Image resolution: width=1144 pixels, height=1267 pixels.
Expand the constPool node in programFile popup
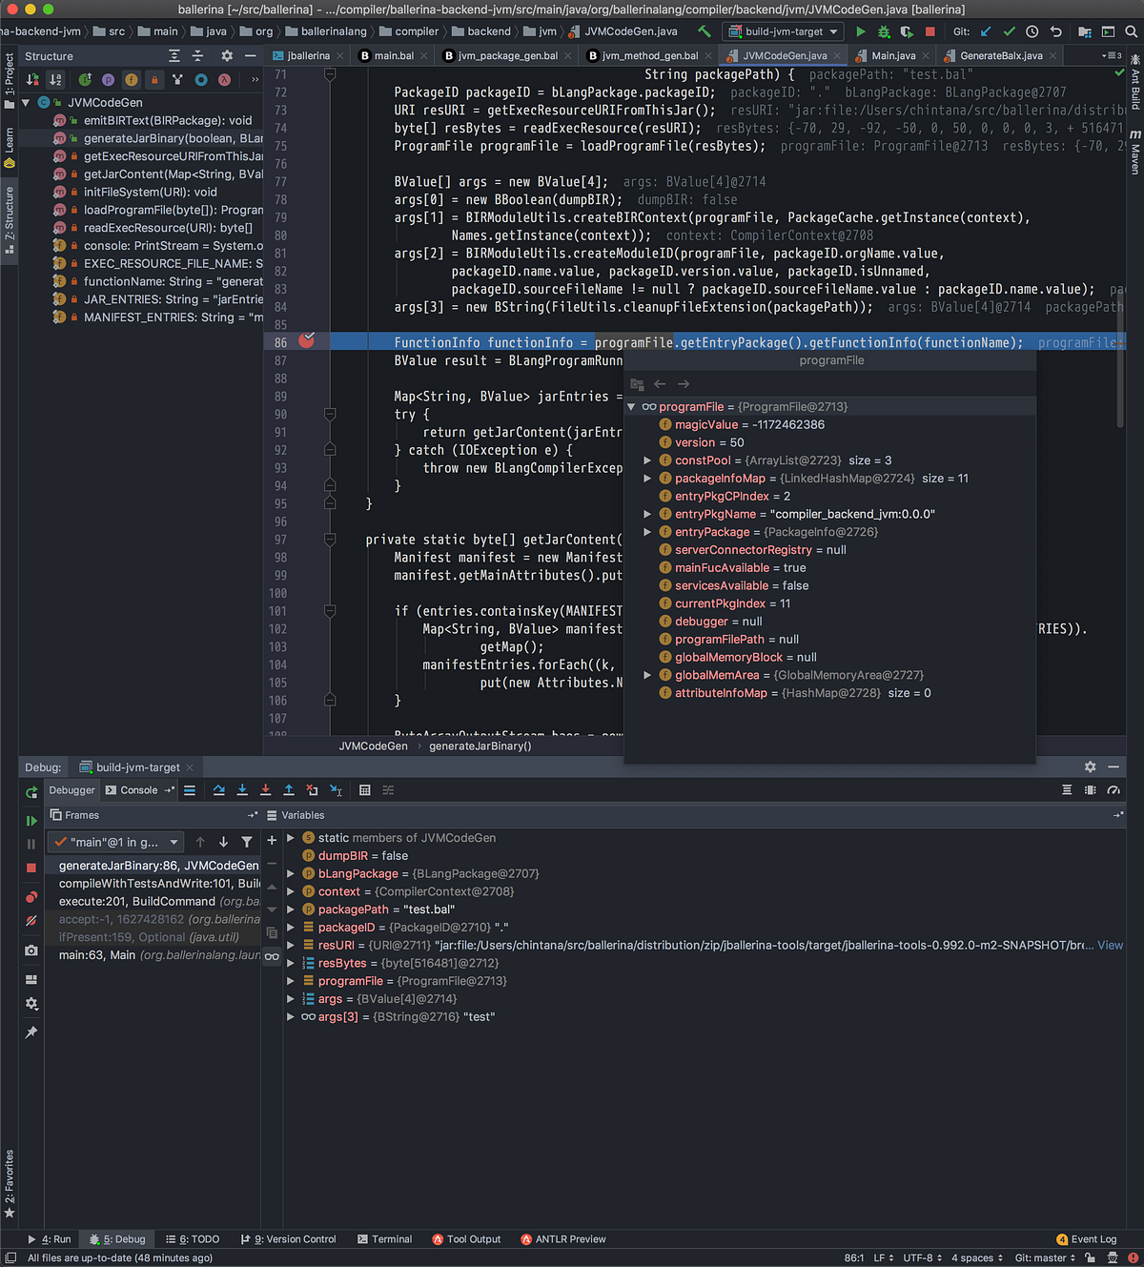tap(648, 460)
